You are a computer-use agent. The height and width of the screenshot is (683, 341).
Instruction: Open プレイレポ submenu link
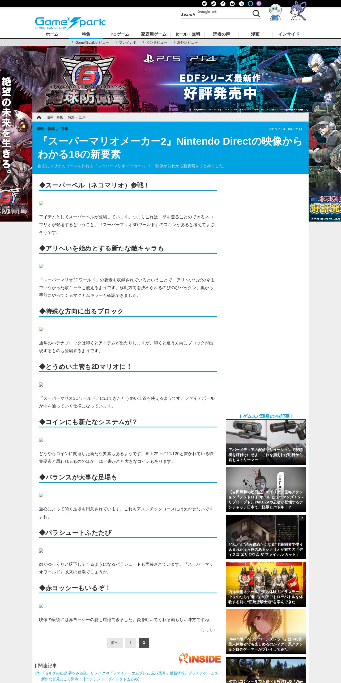coord(127,43)
